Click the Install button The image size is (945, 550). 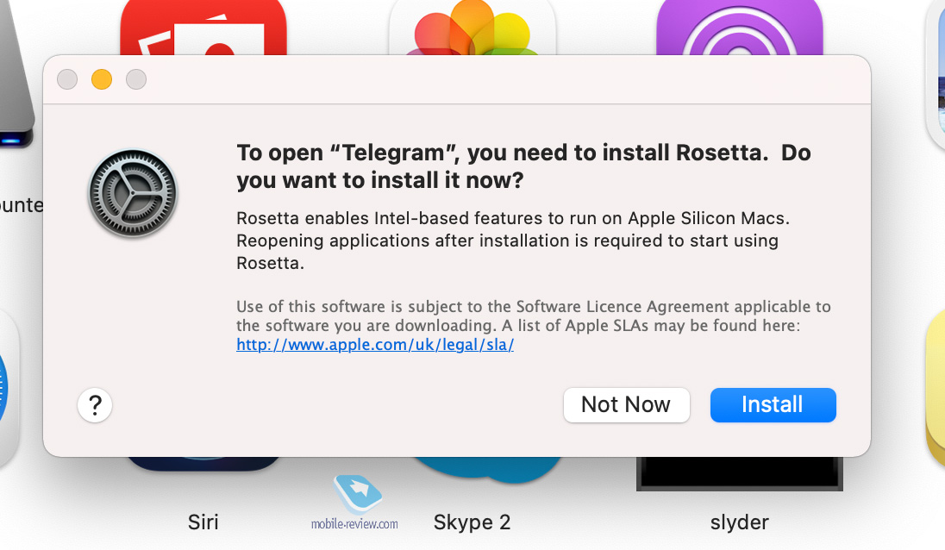pyautogui.click(x=773, y=405)
